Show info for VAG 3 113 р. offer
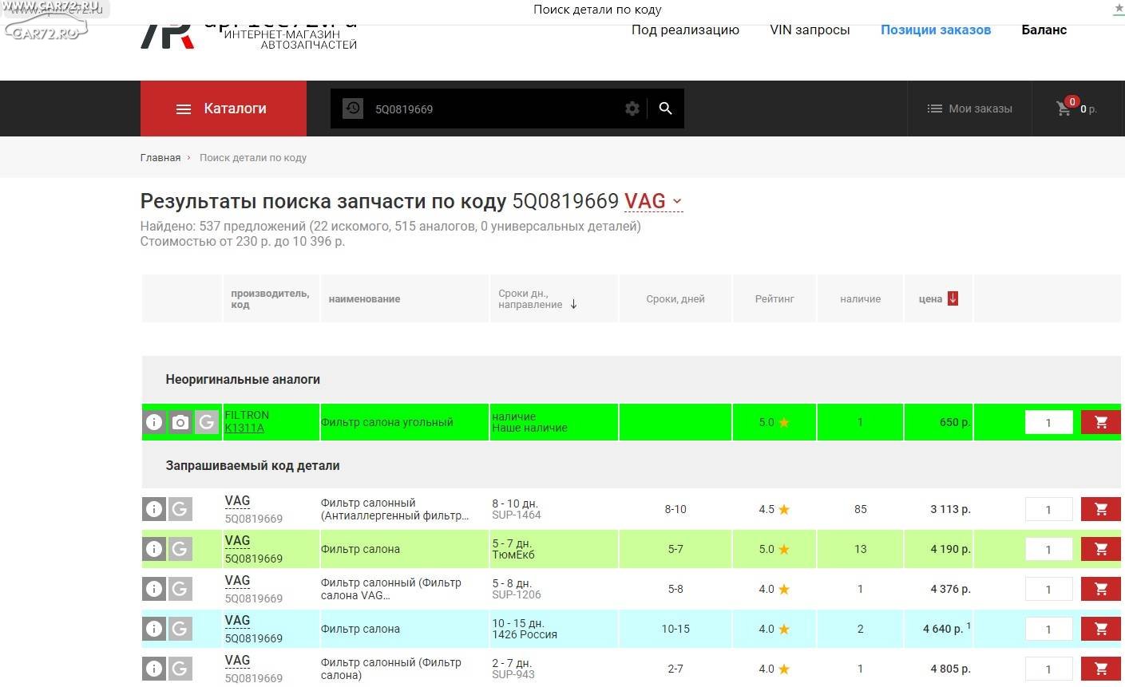 click(x=154, y=509)
